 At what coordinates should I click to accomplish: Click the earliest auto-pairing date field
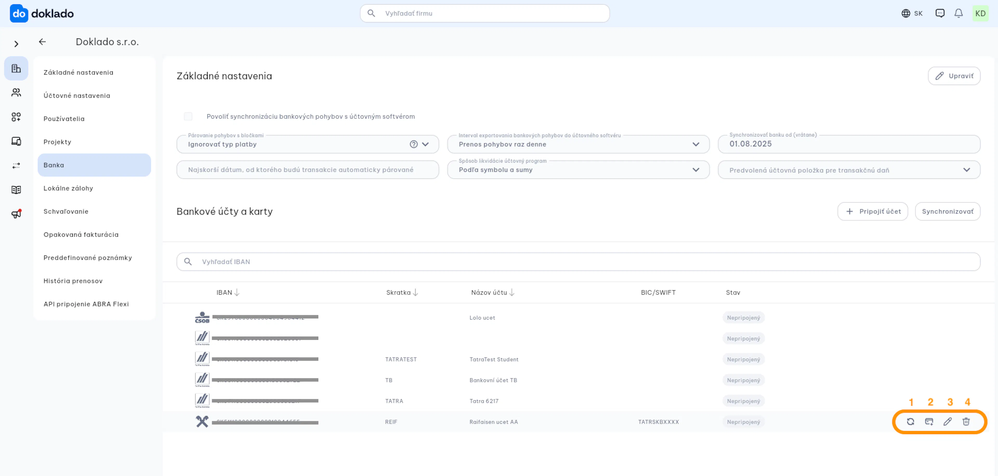(x=308, y=170)
